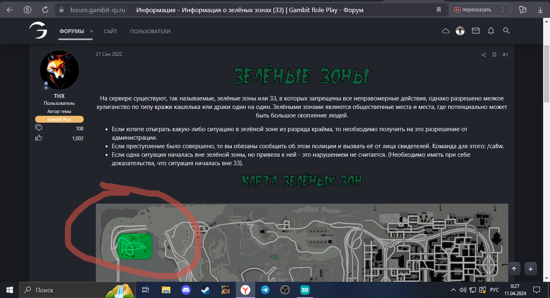Open the notifications bell in forum header
Image resolution: width=550 pixels, height=298 pixels.
coord(491,31)
